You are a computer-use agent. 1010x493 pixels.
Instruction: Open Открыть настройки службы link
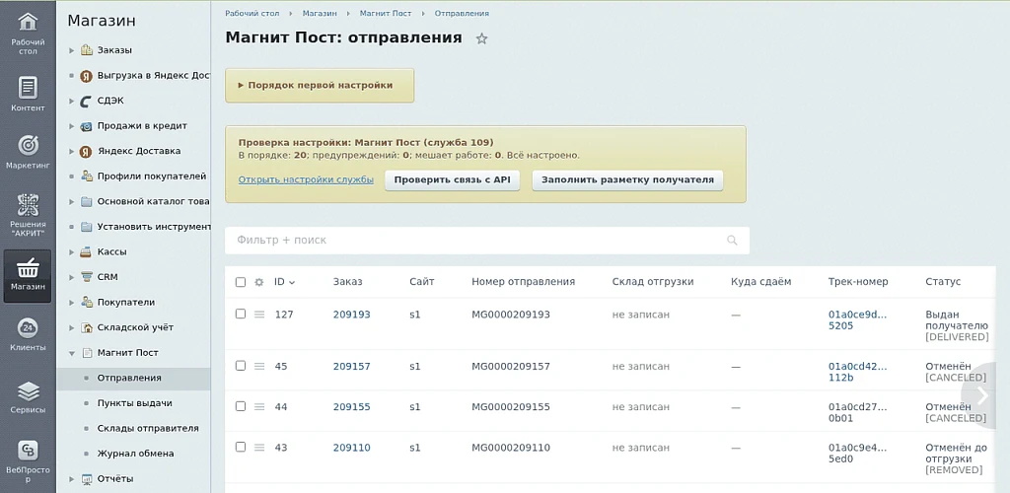306,179
